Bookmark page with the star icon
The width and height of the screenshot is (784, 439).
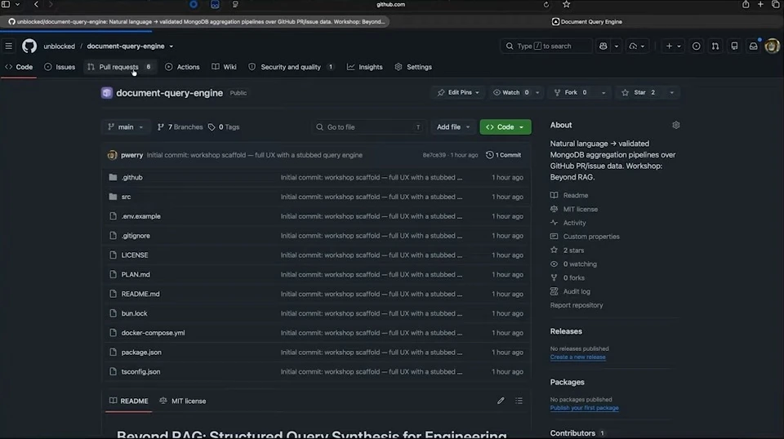tap(566, 5)
